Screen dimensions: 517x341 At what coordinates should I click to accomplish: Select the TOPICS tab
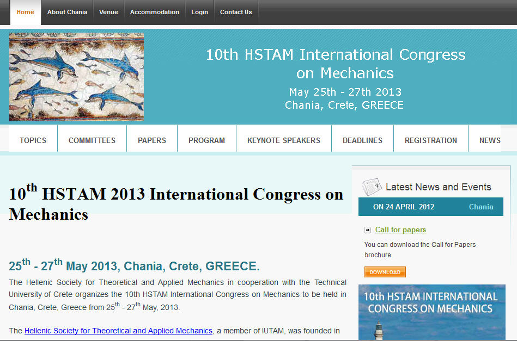(33, 140)
